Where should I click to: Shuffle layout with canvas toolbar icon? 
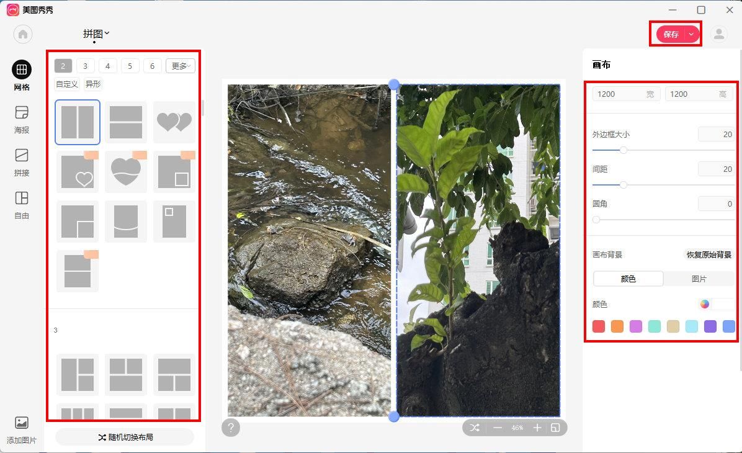(x=475, y=428)
